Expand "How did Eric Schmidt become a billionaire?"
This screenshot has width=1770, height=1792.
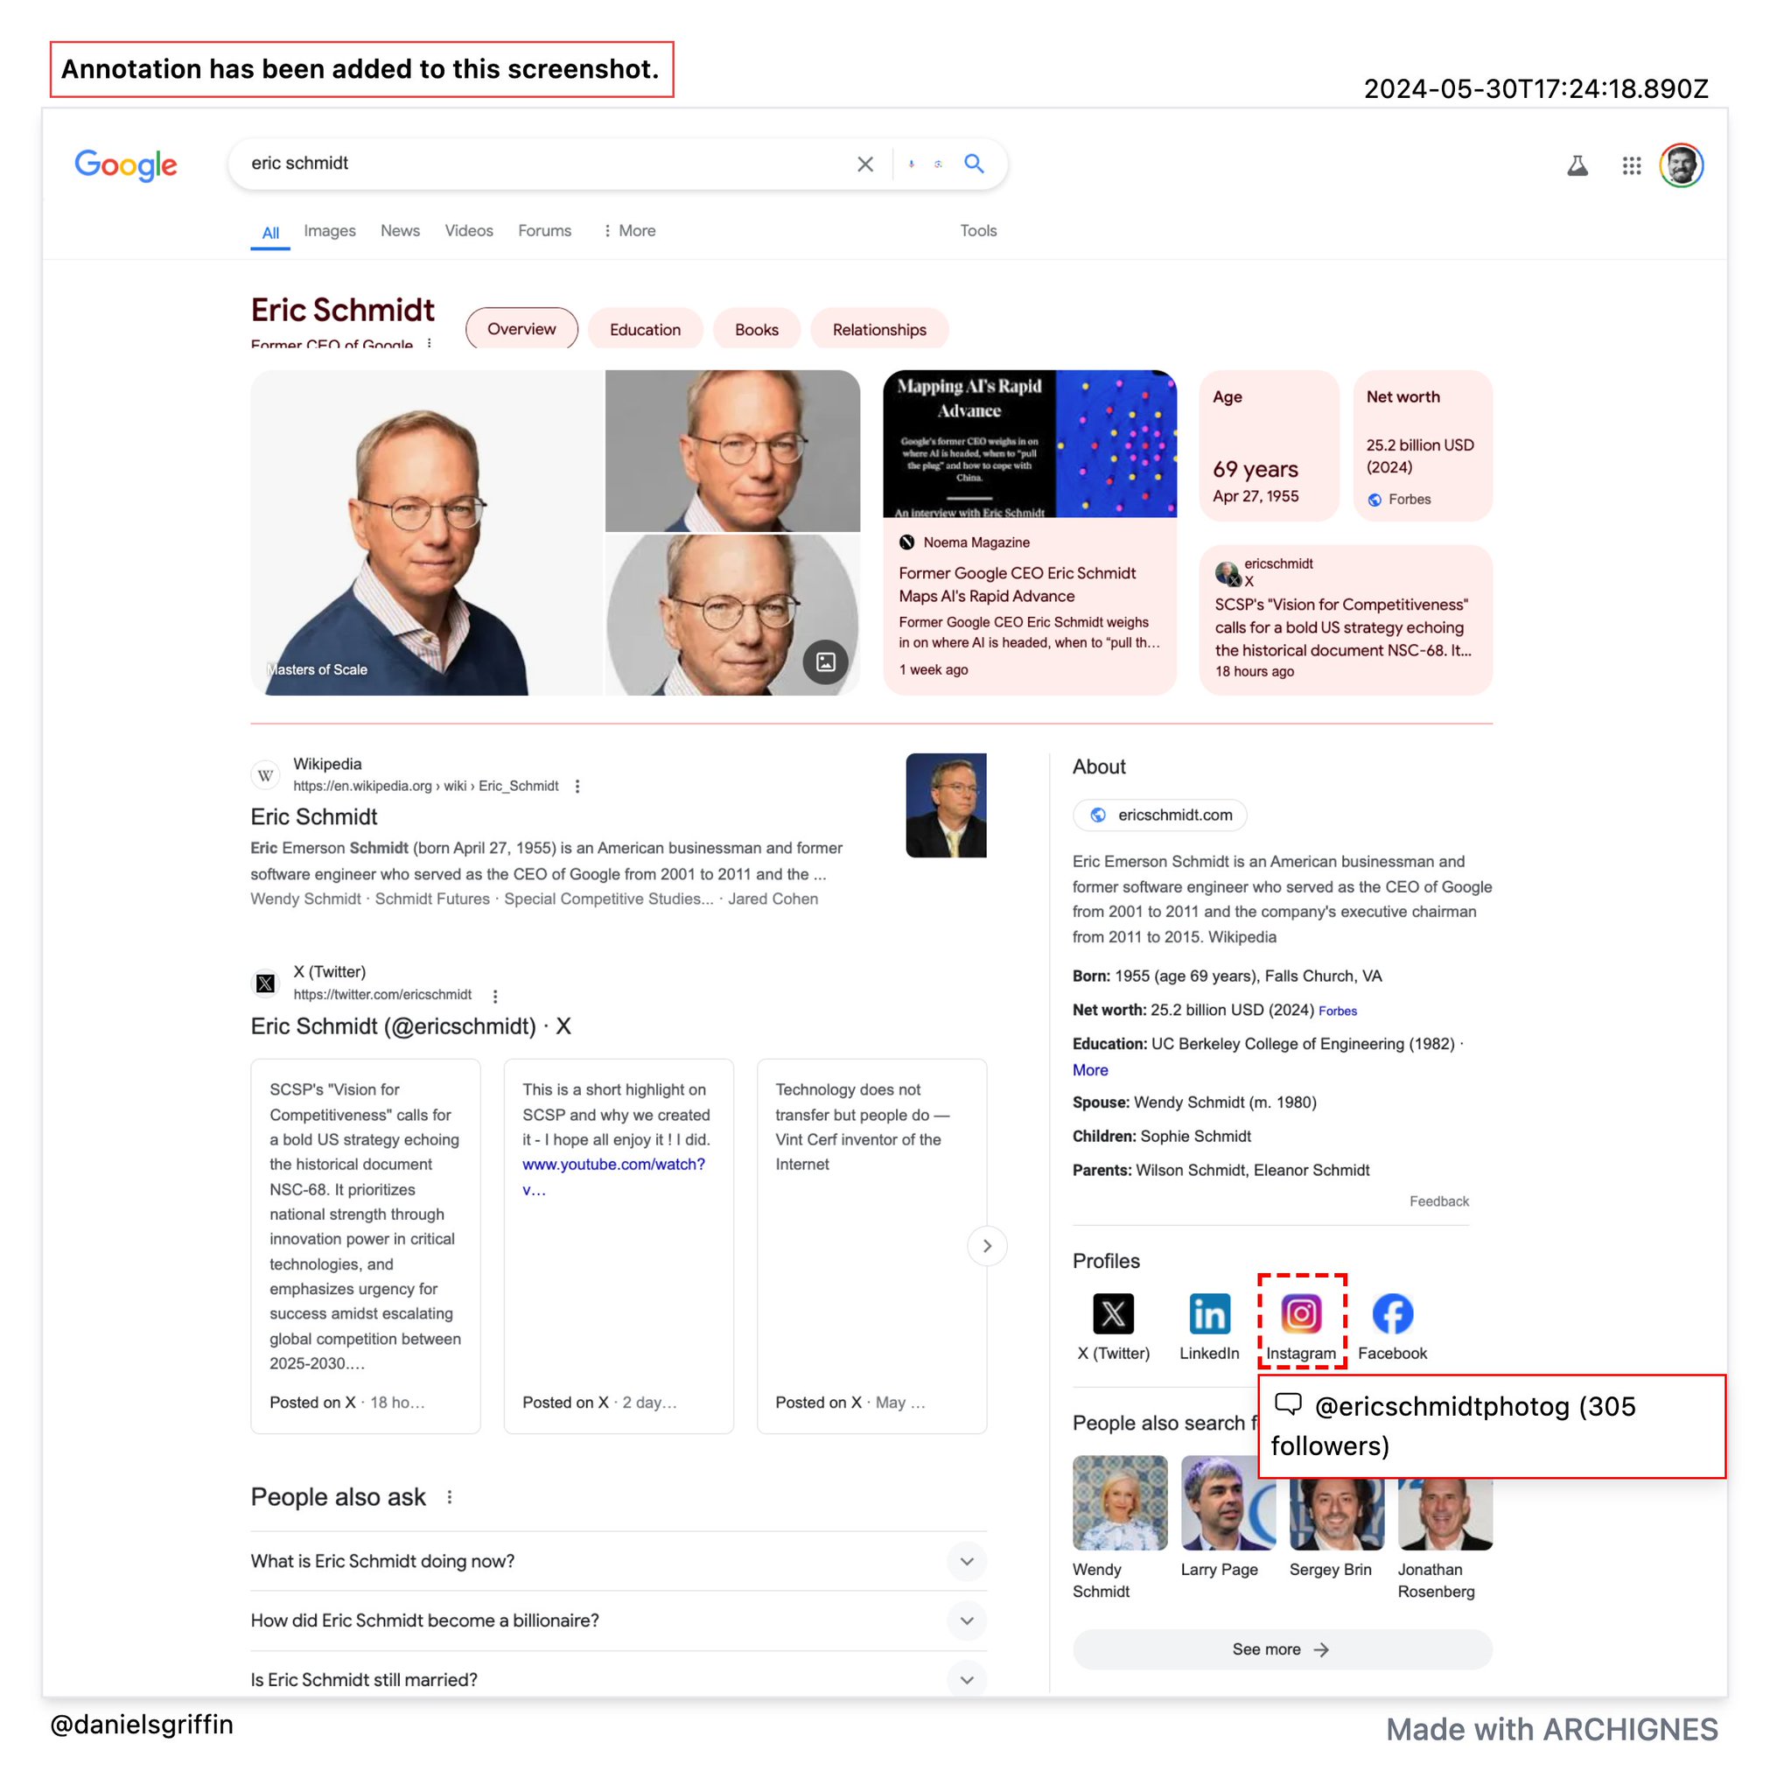(618, 1620)
